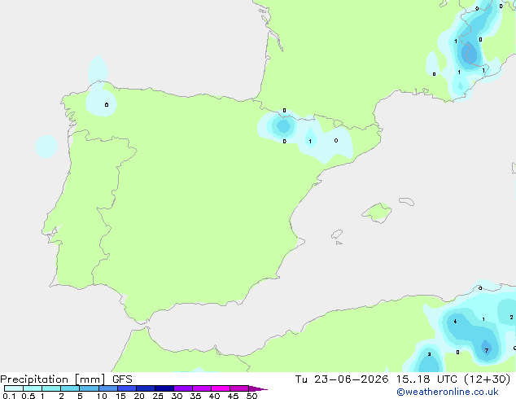Click the legend label '25'
The width and height of the screenshot is (516, 399).
coord(158,396)
